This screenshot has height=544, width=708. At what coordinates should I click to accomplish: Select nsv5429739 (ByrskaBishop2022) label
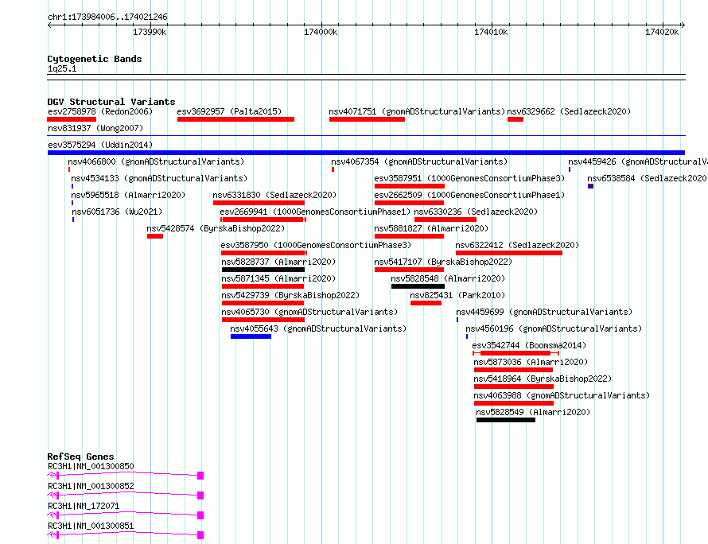point(290,295)
